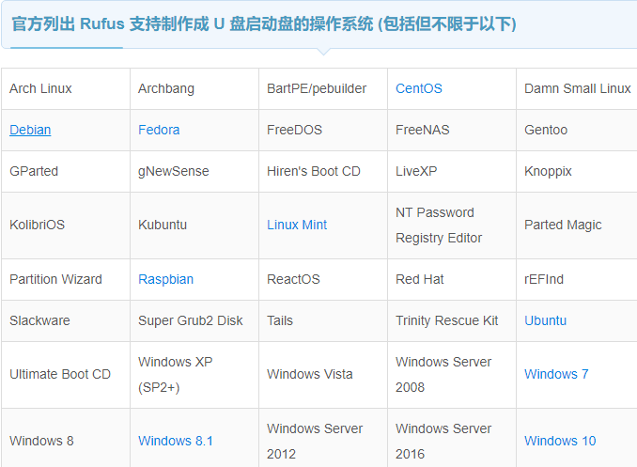Click the Trinity Rescue Kit cell

(x=452, y=320)
